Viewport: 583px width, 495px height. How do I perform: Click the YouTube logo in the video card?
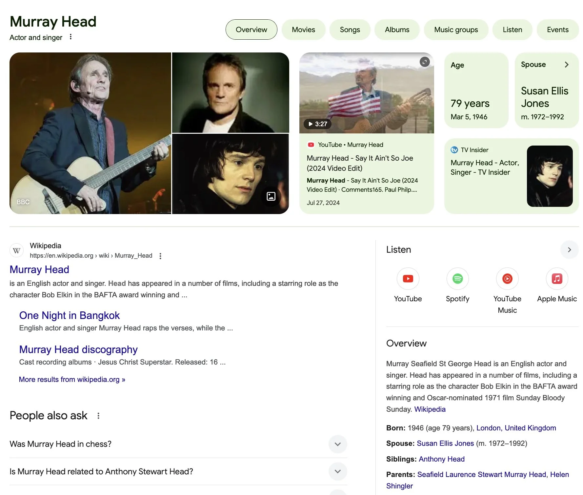click(311, 145)
